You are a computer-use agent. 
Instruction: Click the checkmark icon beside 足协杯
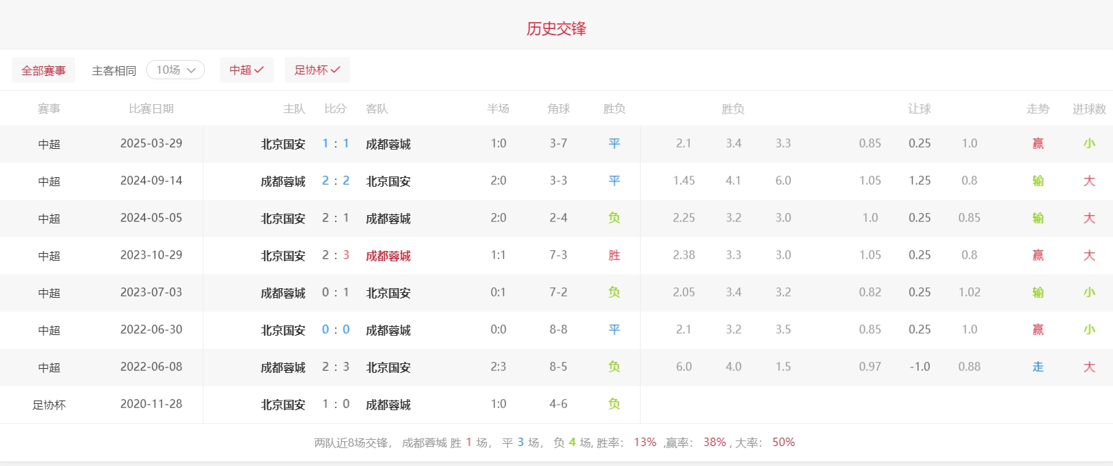pyautogui.click(x=336, y=70)
